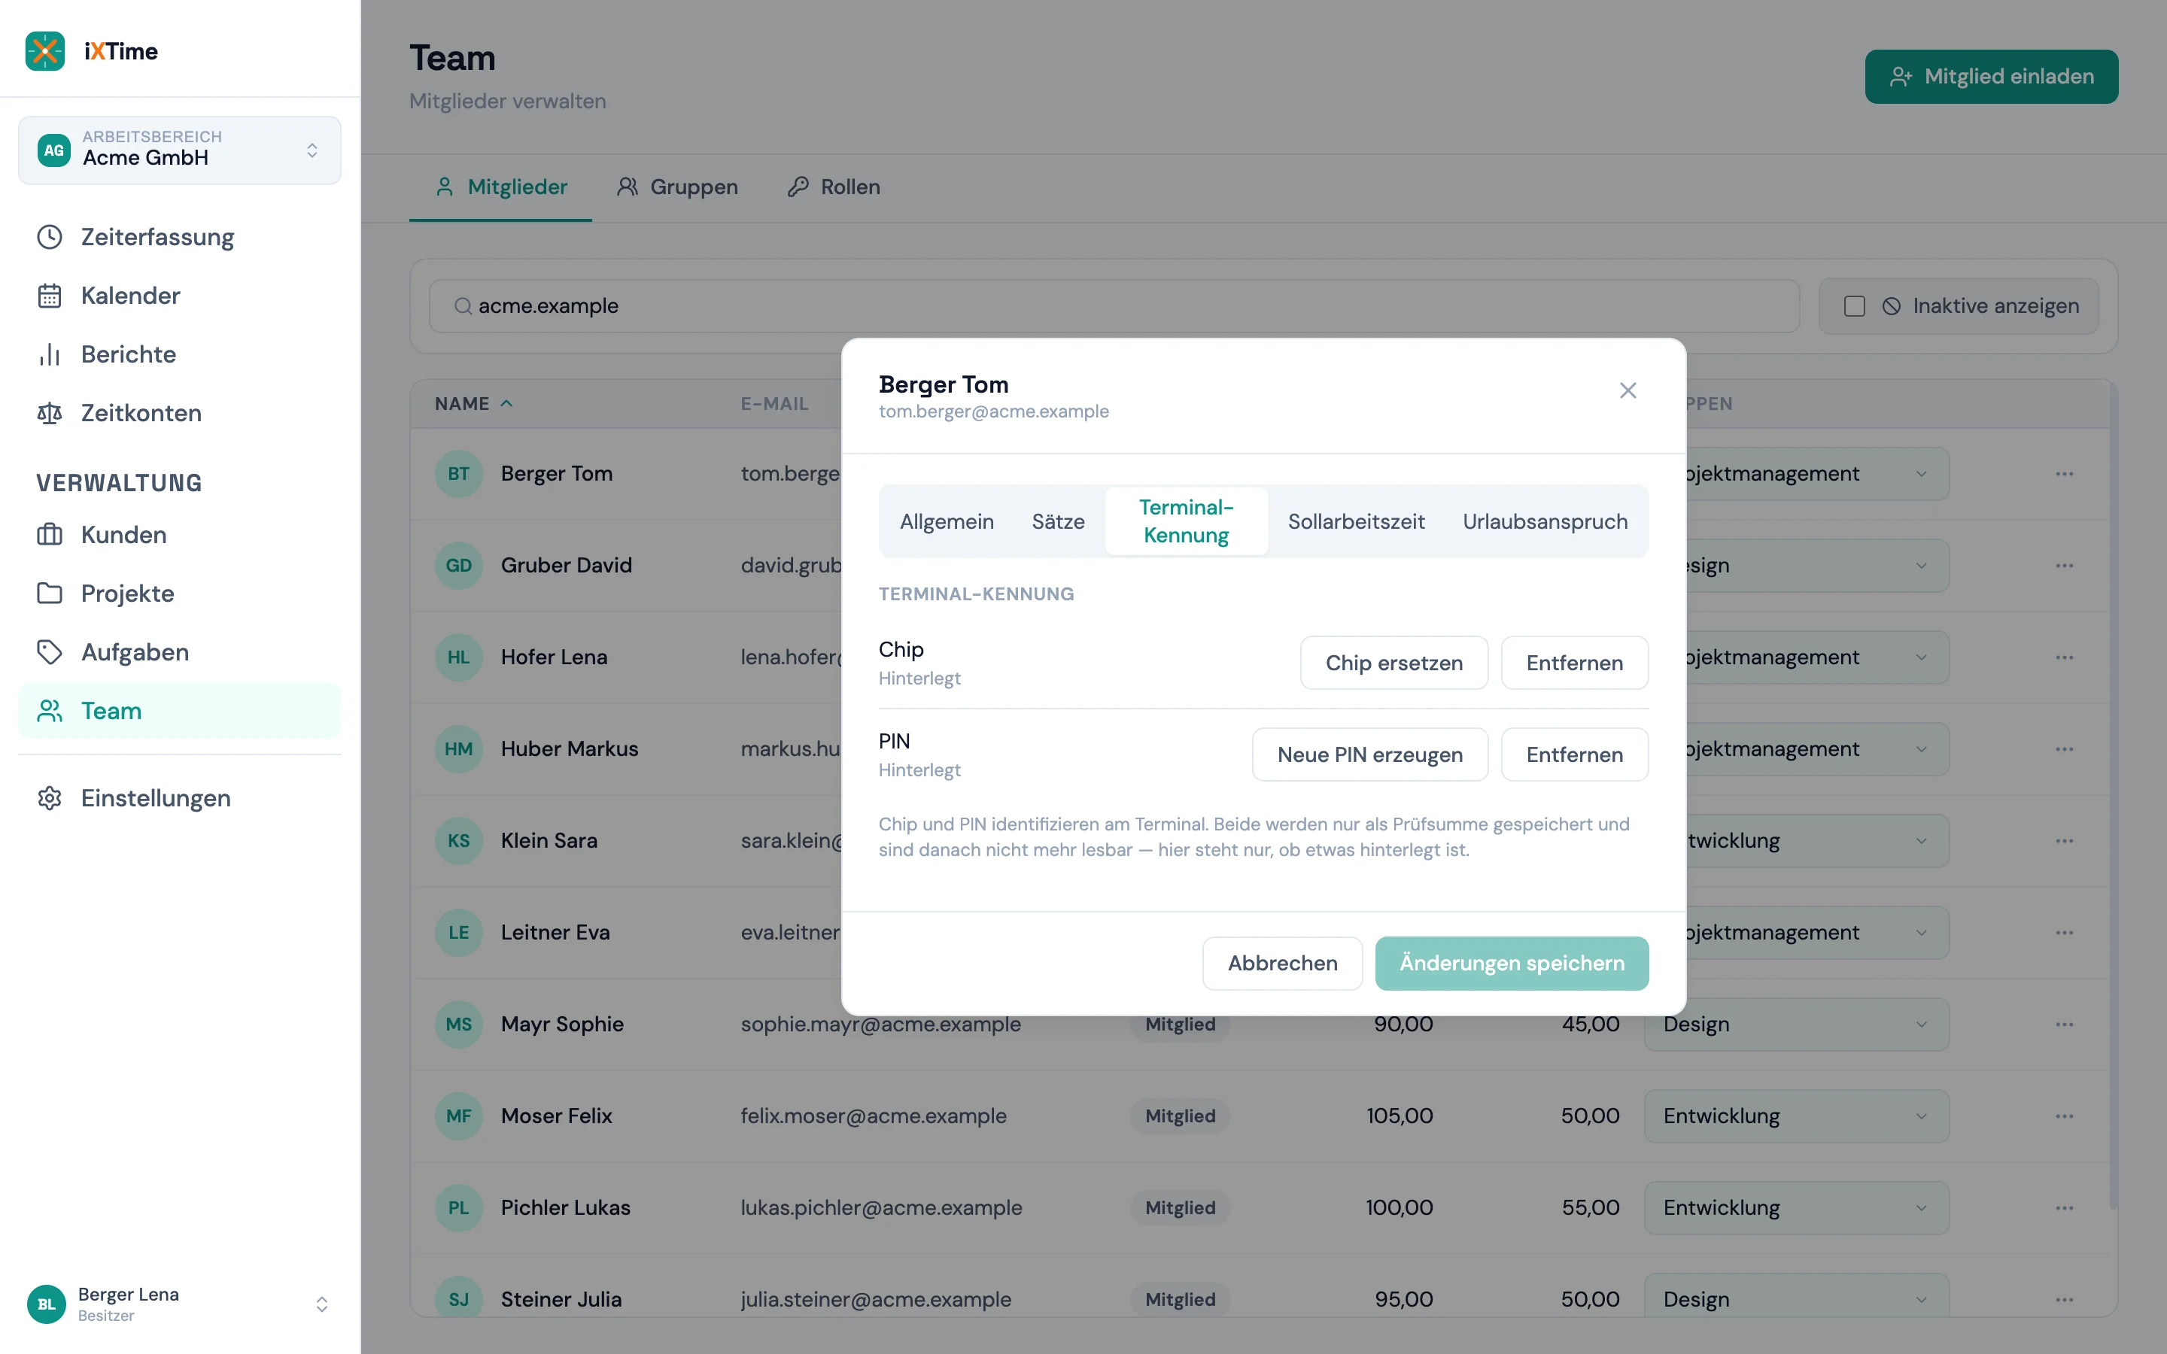Screen dimensions: 2167x1354
Task: Open group dropdown for Mayr Sophie
Action: [1796, 1025]
